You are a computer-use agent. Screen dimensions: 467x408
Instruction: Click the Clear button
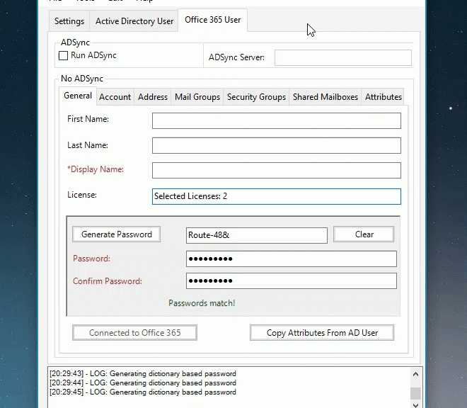(x=364, y=234)
